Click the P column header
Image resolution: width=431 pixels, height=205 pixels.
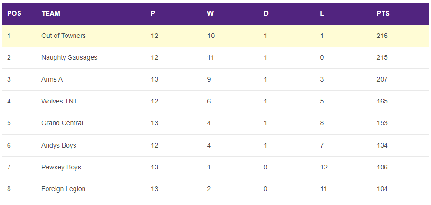[x=153, y=13]
